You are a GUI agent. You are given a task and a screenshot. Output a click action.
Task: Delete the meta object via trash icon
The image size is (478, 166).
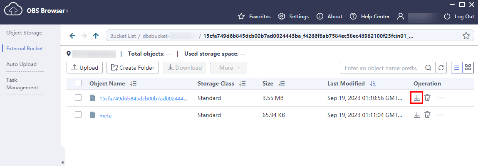coord(427,115)
